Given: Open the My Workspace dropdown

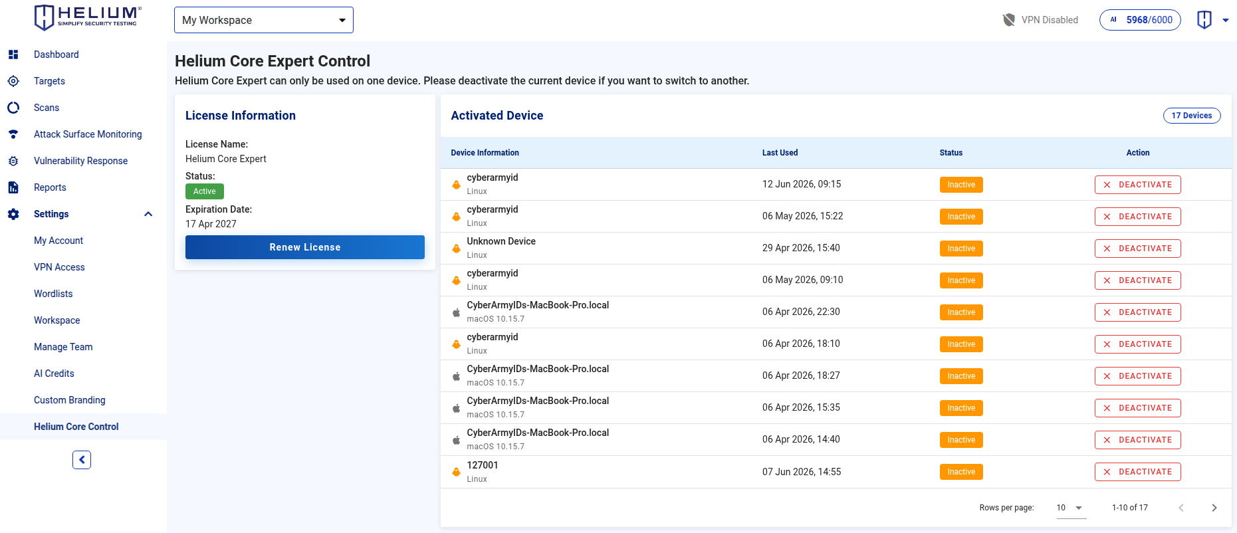Looking at the screenshot, I should click(x=264, y=20).
